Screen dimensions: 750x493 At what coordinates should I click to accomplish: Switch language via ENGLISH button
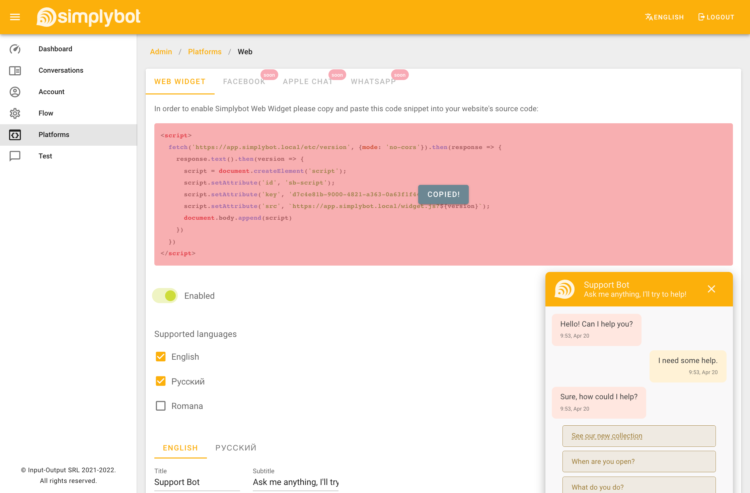click(x=664, y=17)
